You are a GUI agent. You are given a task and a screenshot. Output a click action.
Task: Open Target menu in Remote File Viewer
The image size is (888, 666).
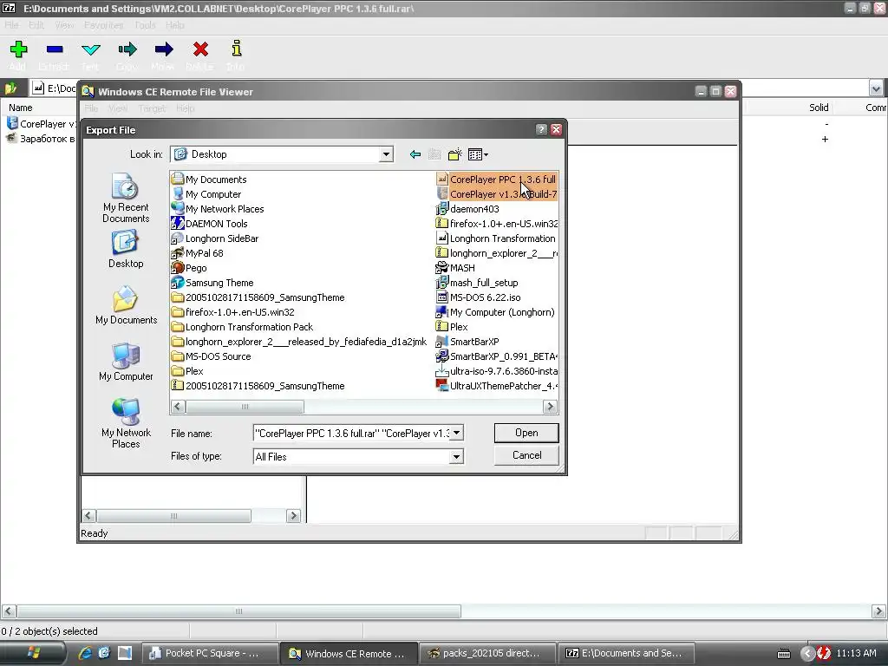point(152,108)
